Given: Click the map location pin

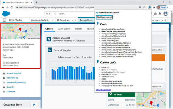Looking at the screenshot, I should pyautogui.click(x=20, y=29).
